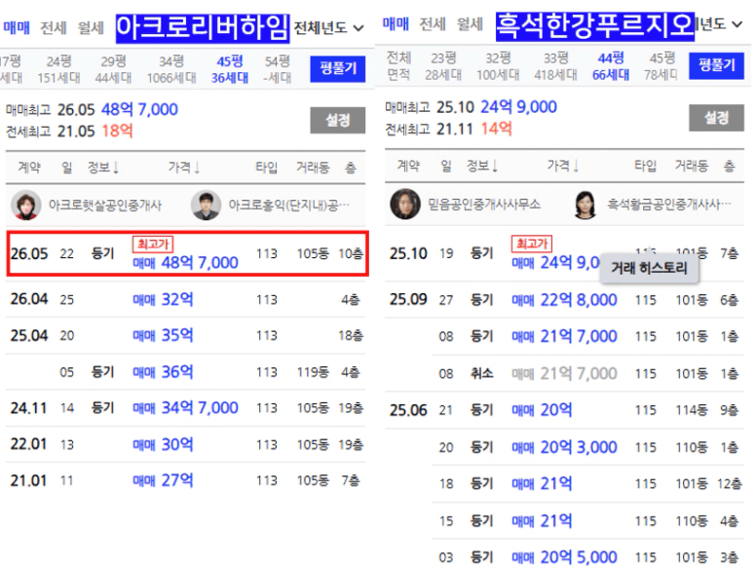The image size is (756, 568).
Task: Click 평풀기 button in 흑석한강푸르지오 panel
Action: pyautogui.click(x=716, y=65)
